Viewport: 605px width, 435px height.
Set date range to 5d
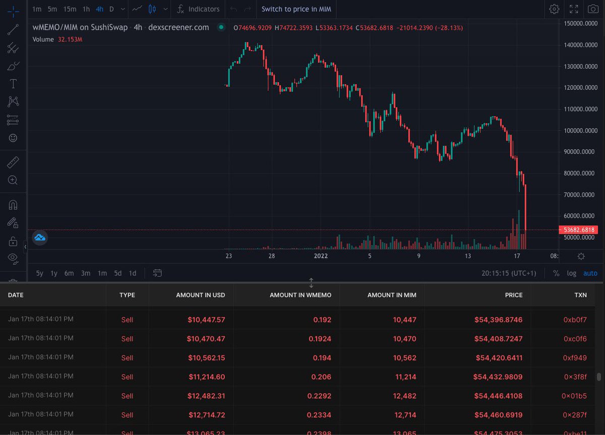tap(117, 273)
